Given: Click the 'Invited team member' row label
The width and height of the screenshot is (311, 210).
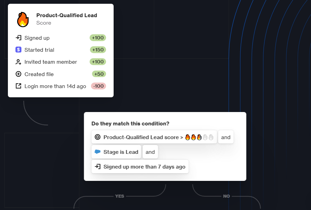Looking at the screenshot, I should 50,62.
